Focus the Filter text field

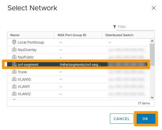point(136,27)
